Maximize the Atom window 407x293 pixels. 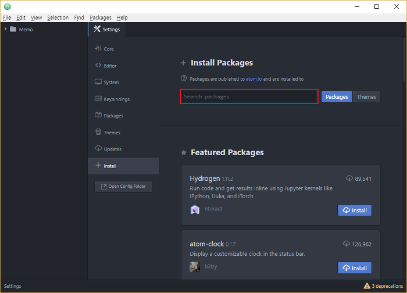pos(377,6)
